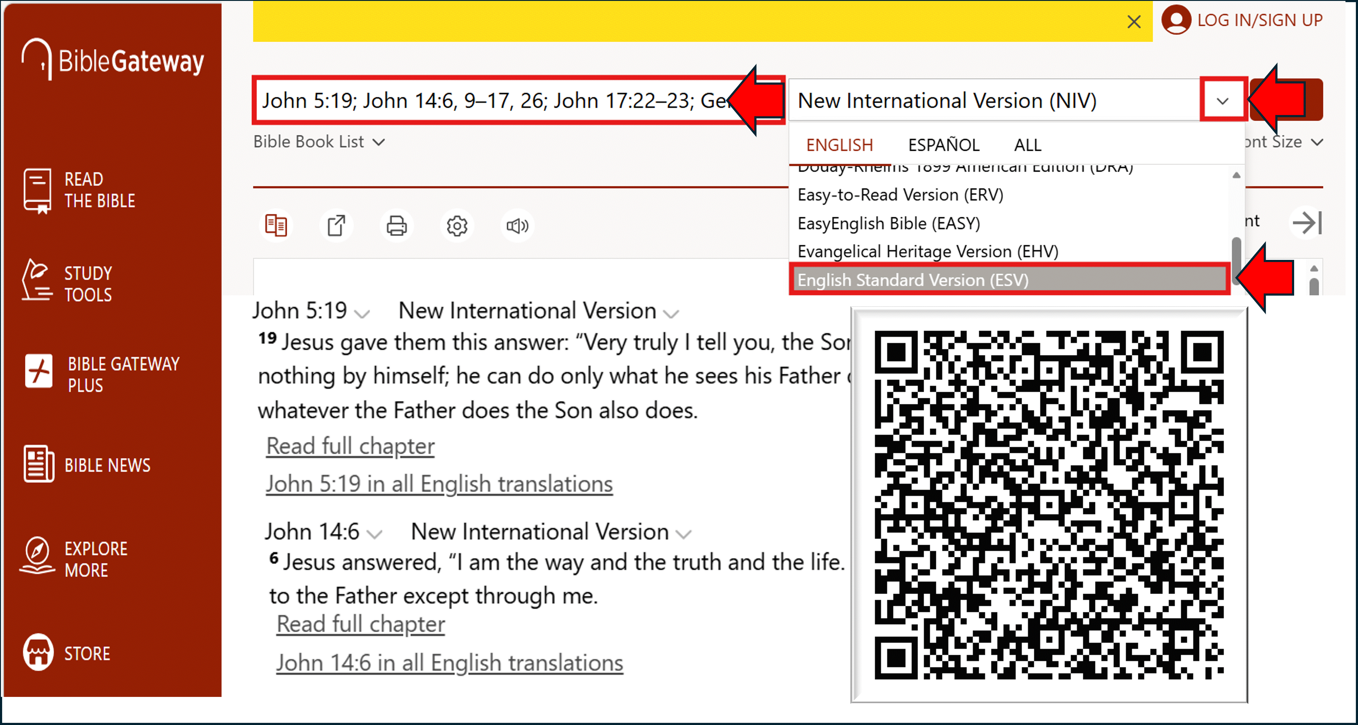Open page options gear icon
The width and height of the screenshot is (1358, 725).
457,225
